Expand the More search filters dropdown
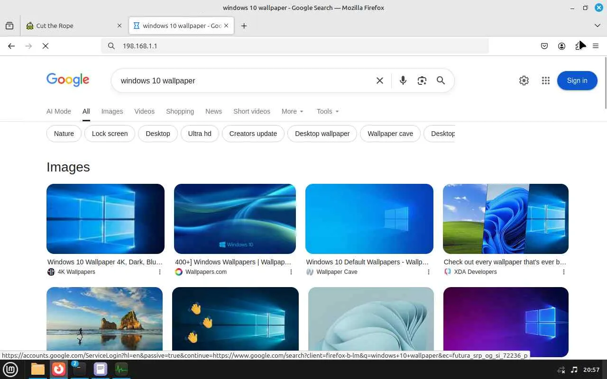Image resolution: width=607 pixels, height=379 pixels. click(293, 111)
